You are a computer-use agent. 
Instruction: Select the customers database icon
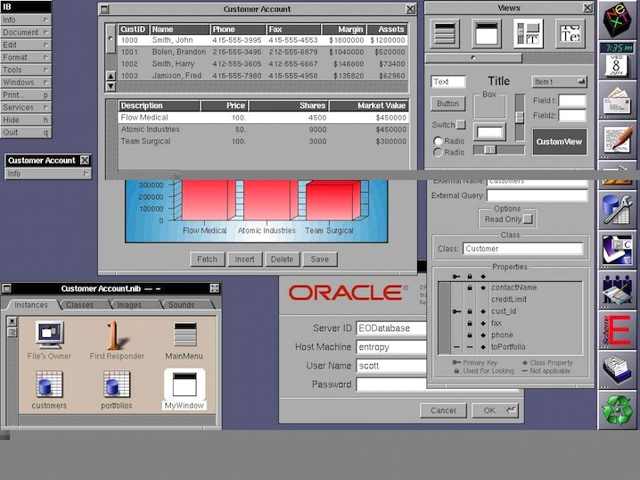pyautogui.click(x=49, y=385)
